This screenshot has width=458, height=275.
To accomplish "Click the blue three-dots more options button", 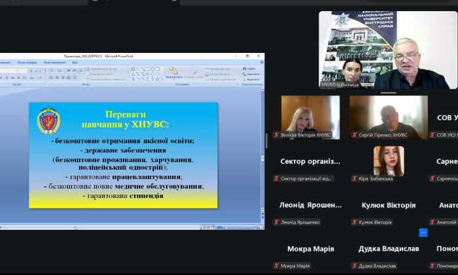I will (423, 232).
